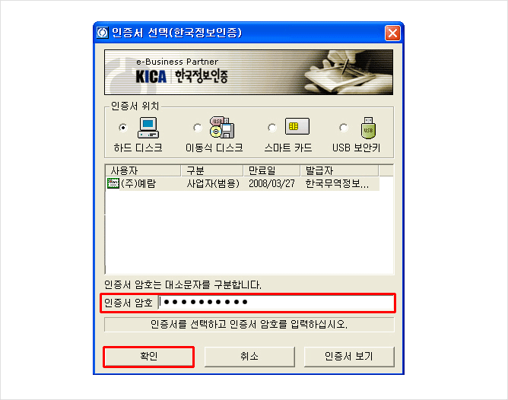Confirm with the 확인 button
The image size is (508, 400).
pos(149,357)
